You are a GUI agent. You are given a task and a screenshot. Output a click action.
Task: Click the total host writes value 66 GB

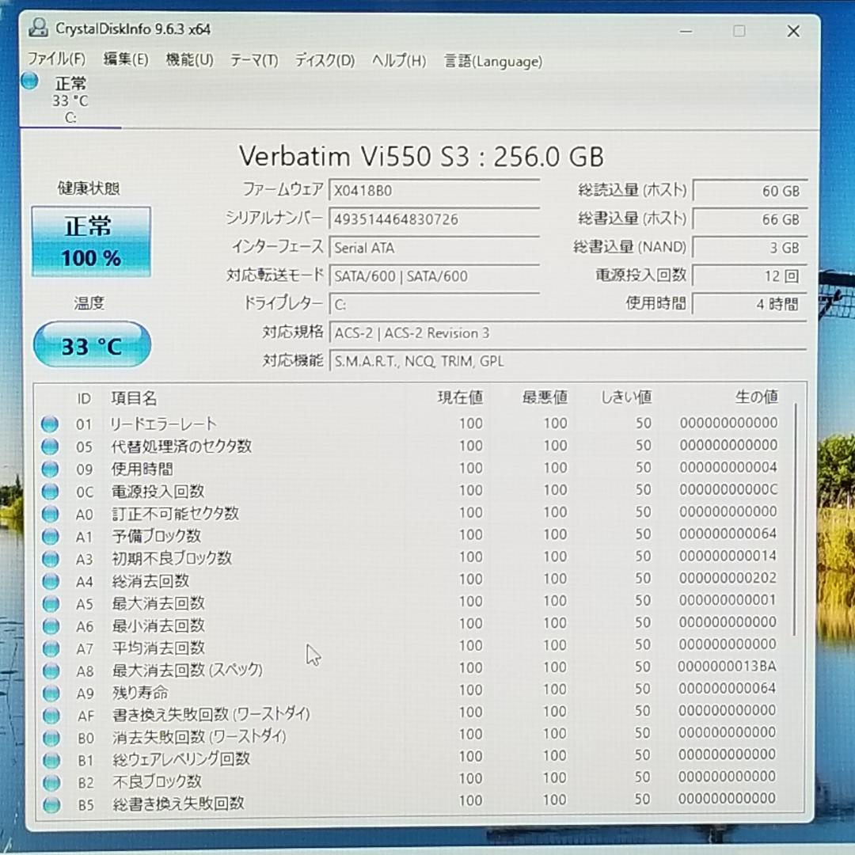pos(750,219)
